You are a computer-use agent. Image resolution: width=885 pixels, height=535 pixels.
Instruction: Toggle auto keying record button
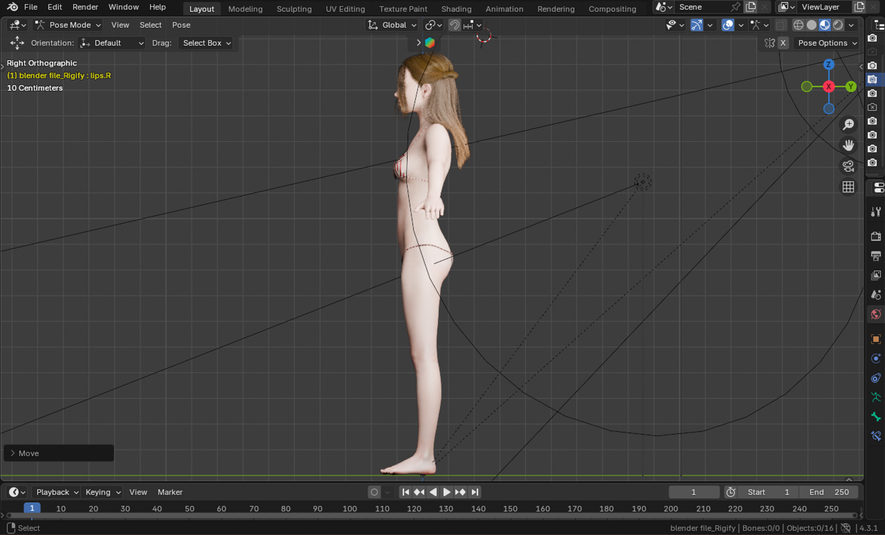click(374, 492)
